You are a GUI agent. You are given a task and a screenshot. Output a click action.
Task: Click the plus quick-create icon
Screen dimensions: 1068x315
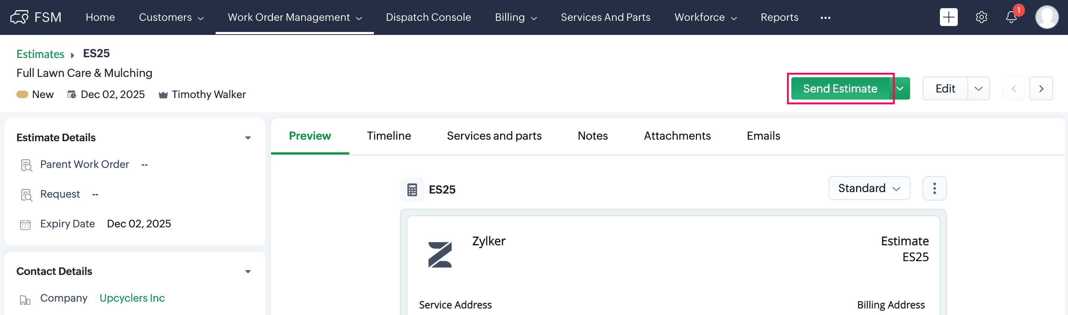coord(948,17)
